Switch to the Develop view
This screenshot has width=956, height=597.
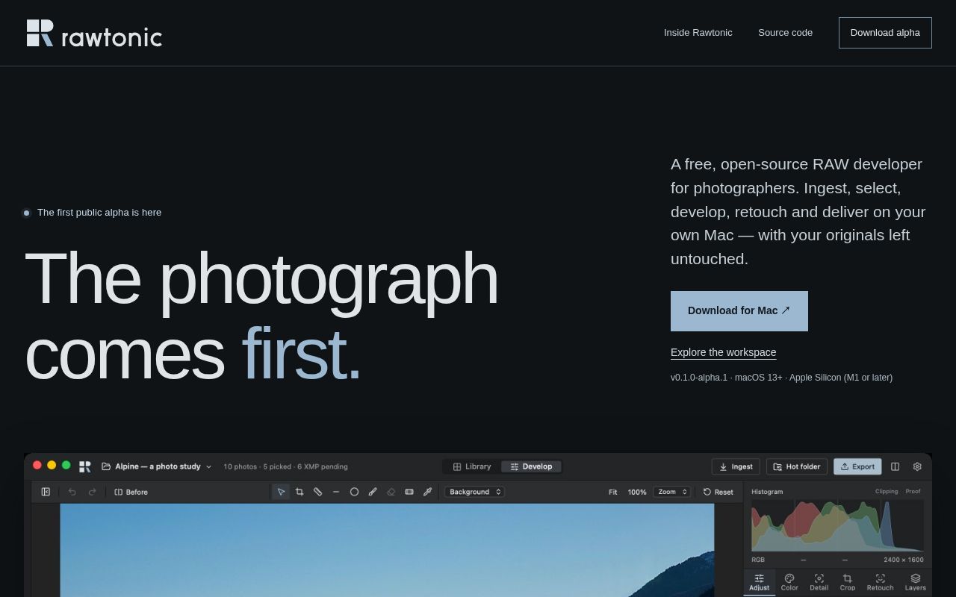click(531, 466)
